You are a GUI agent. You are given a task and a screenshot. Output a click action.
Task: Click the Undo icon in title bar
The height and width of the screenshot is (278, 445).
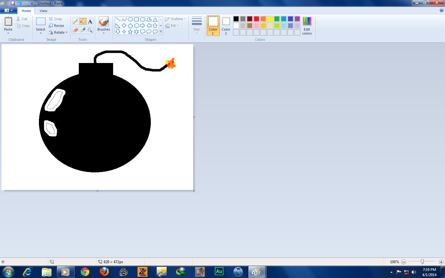coord(19,3)
